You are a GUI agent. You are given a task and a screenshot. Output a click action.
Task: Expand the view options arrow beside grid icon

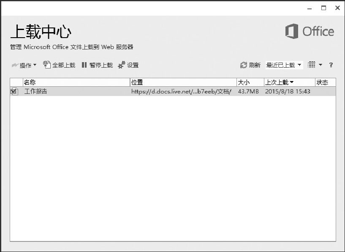(x=321, y=65)
